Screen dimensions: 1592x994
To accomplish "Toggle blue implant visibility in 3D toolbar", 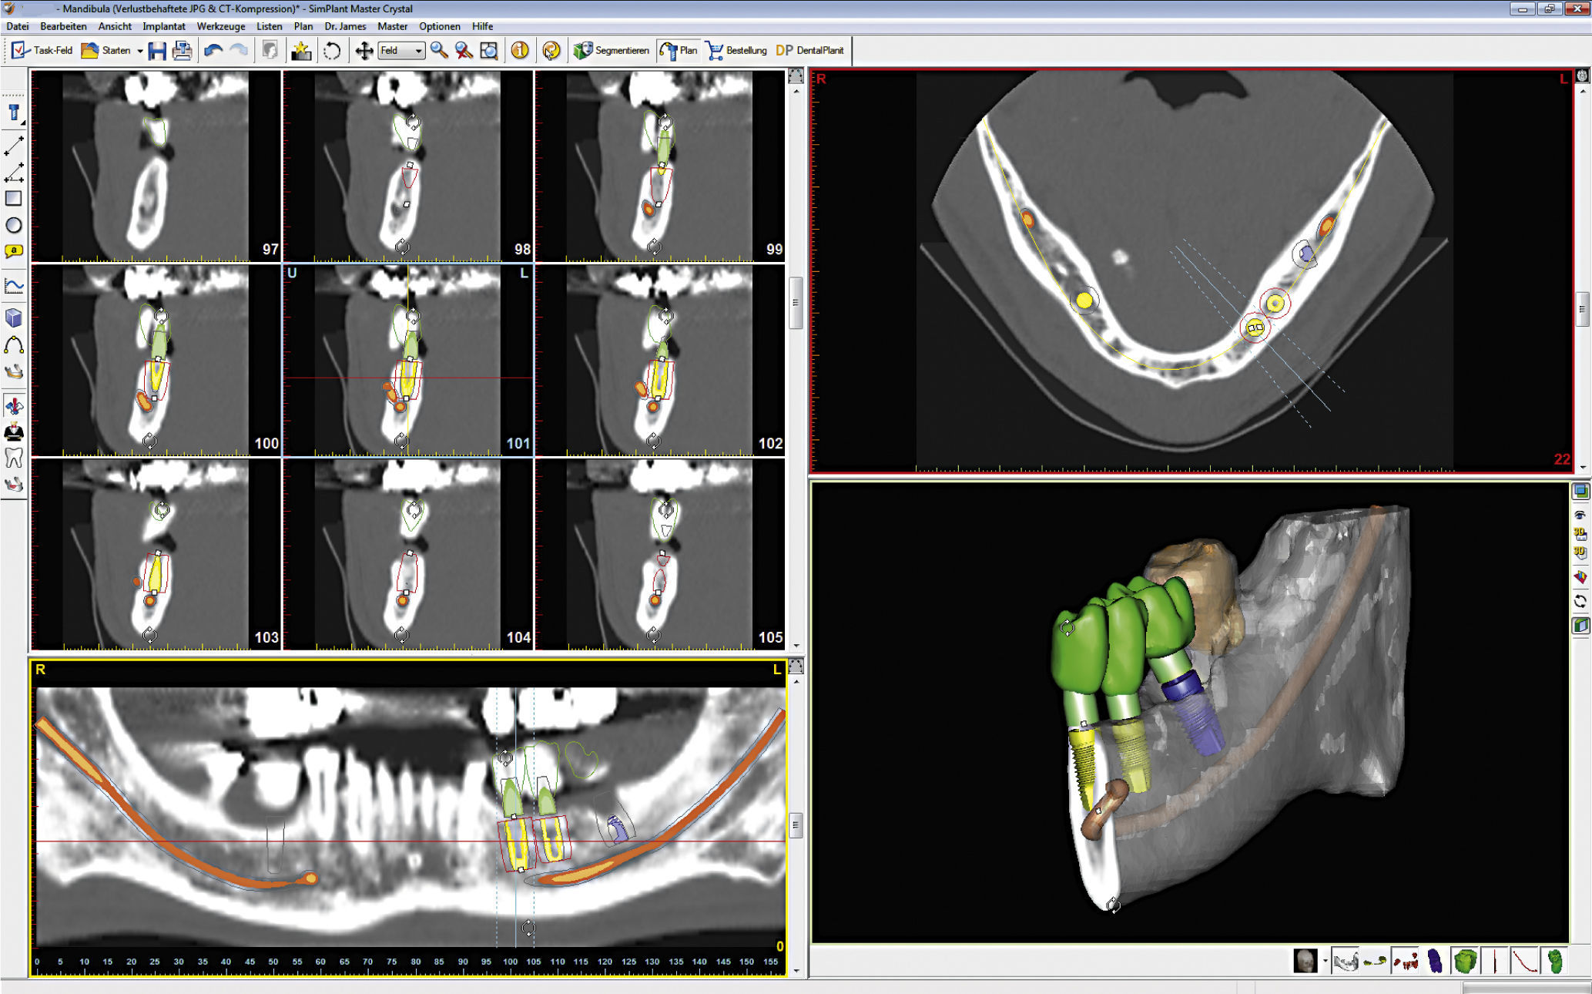I will (x=1436, y=961).
